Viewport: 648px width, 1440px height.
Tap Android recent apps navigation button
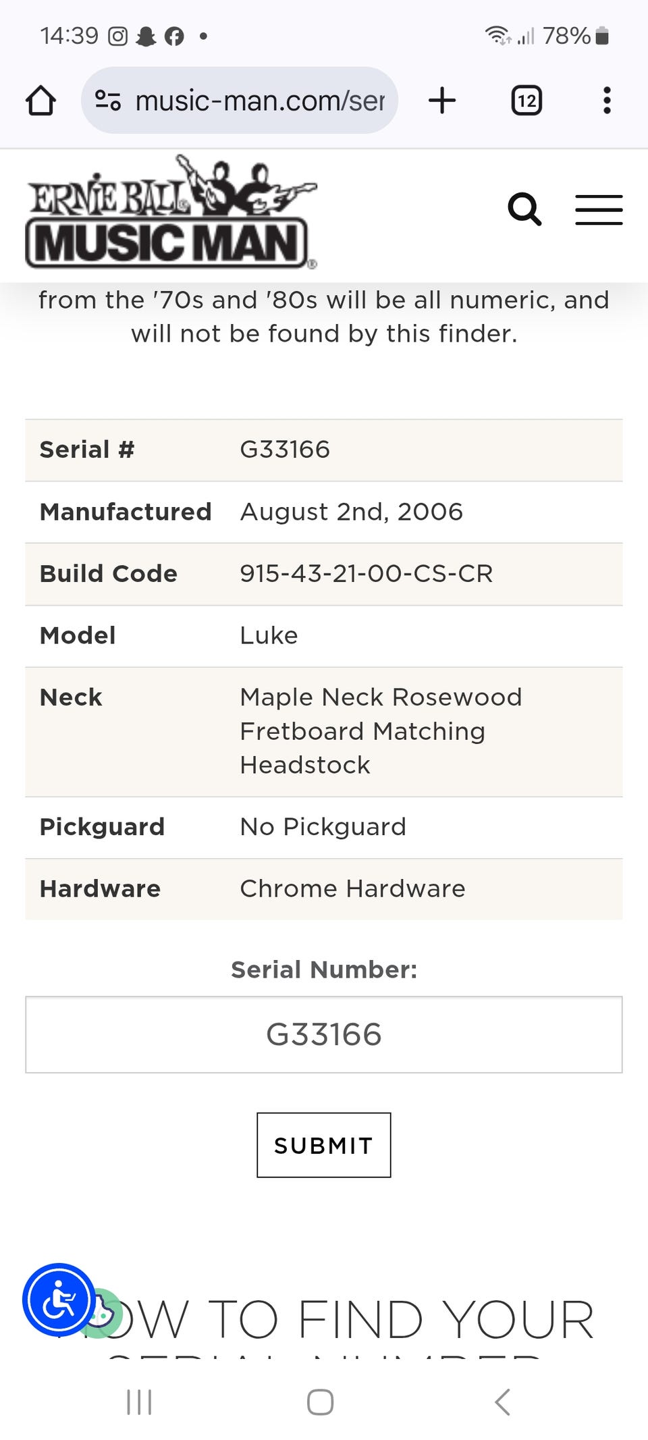point(139,1402)
